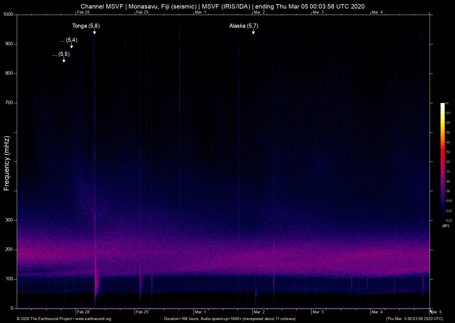
Task: Click the arrow under the (5.4) annotation
Action: coord(71,46)
